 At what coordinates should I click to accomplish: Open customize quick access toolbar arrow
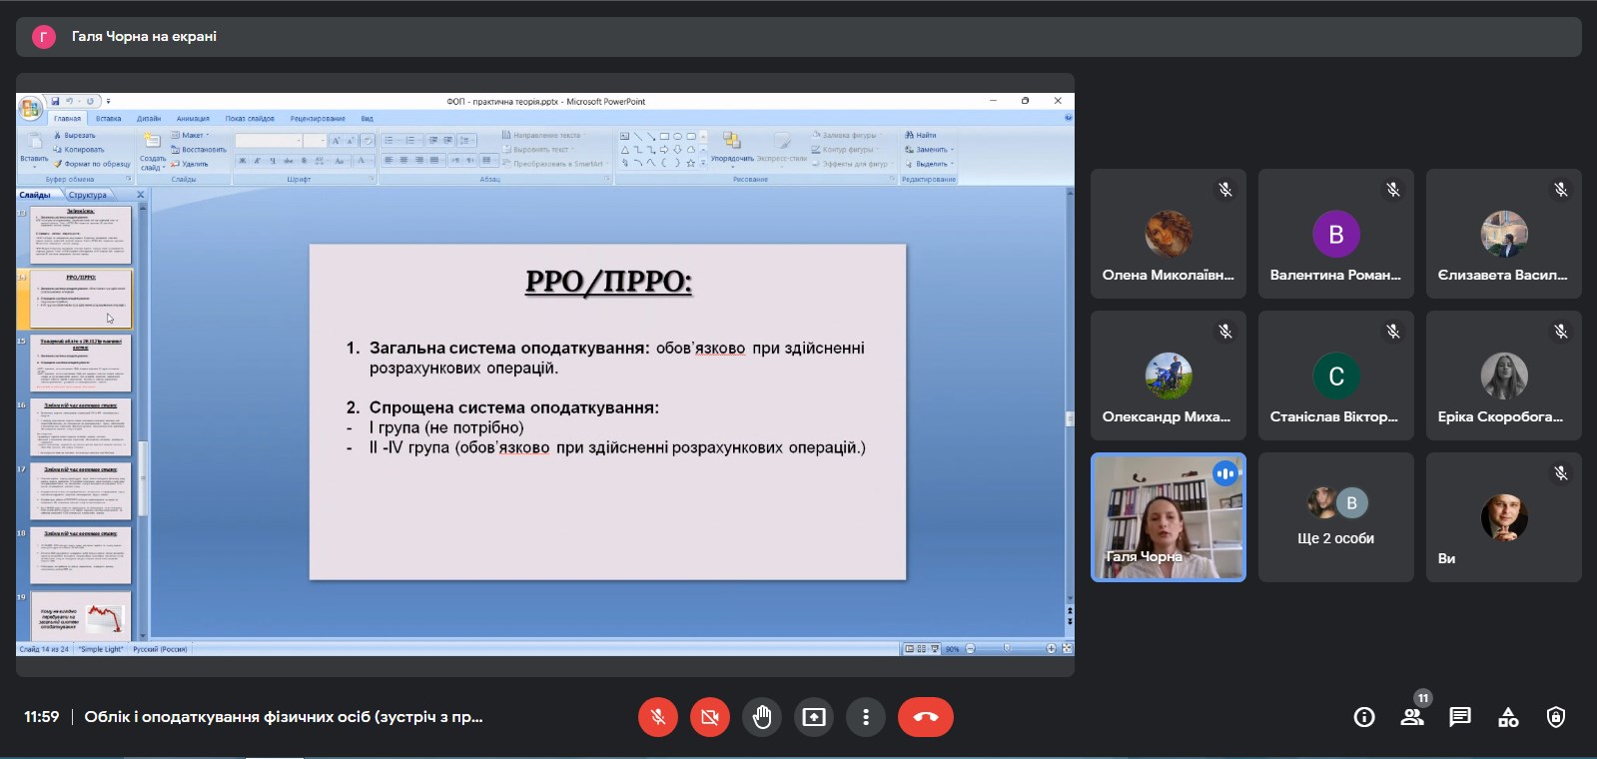click(108, 101)
